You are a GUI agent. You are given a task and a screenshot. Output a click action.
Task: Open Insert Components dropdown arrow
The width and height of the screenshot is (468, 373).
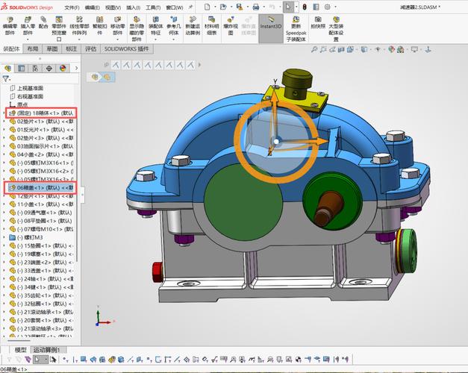pyautogui.click(x=28, y=40)
